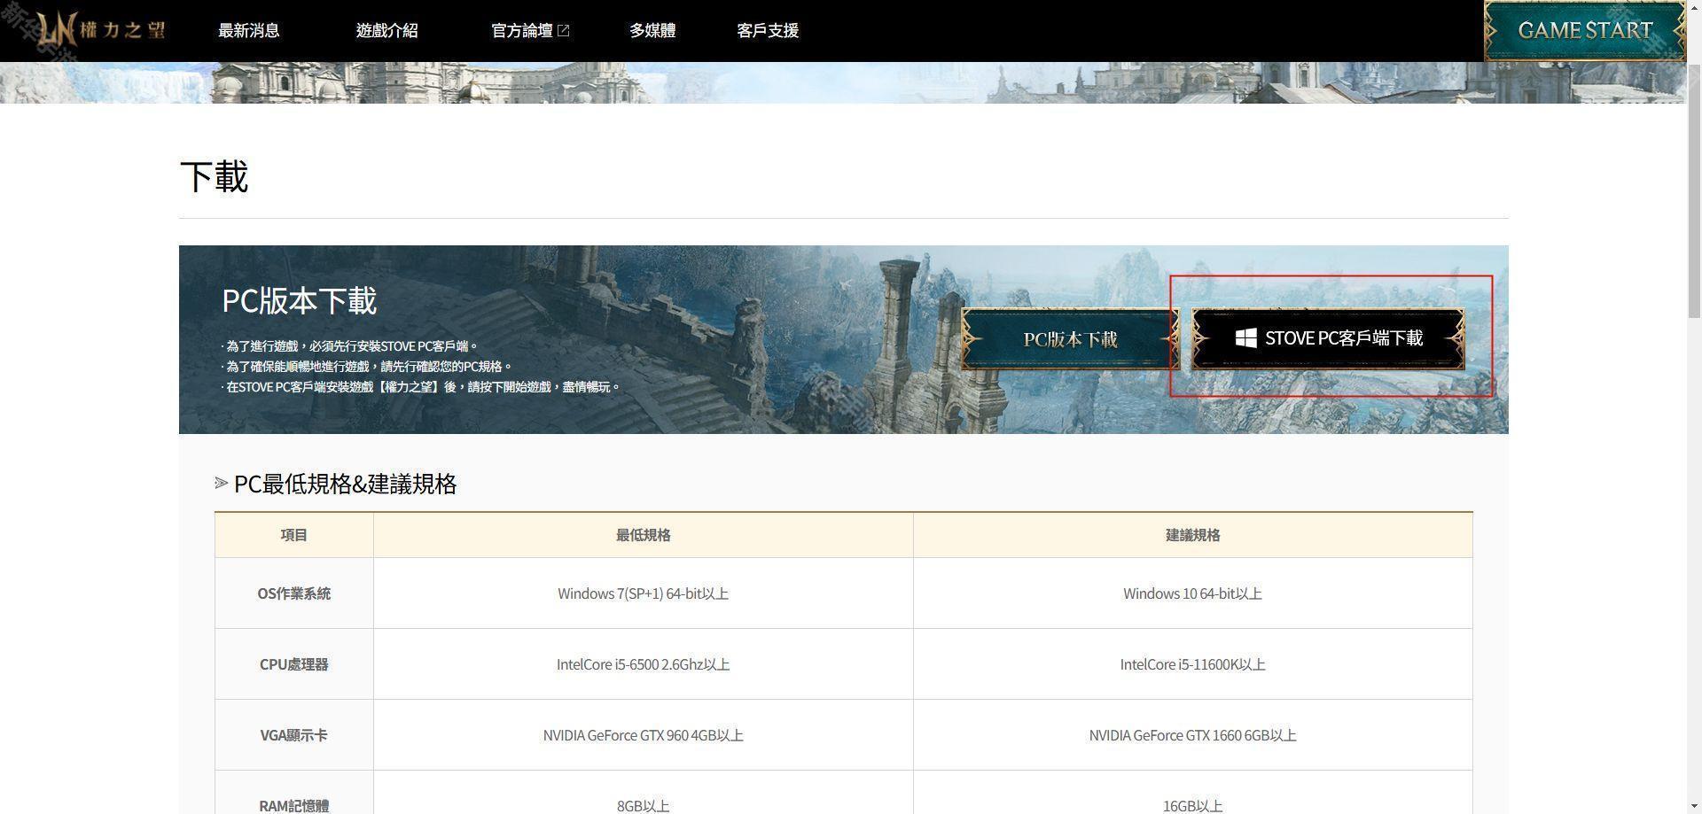Screen dimensions: 1702x814
Task: Click the 權力之望 logo in the header
Action: pos(101,31)
